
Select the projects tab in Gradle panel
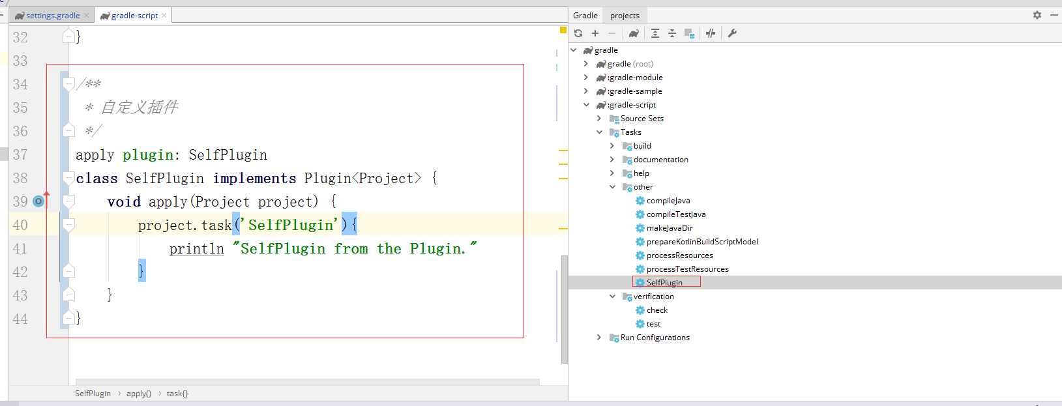click(x=625, y=16)
